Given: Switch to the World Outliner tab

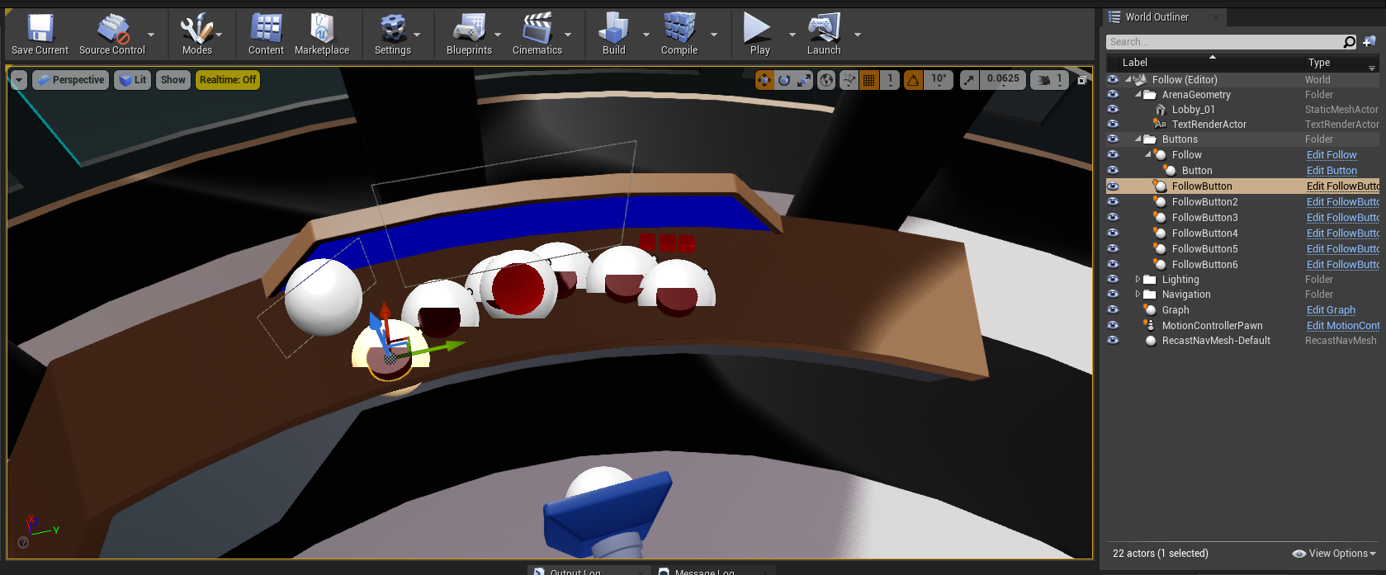Looking at the screenshot, I should (x=1157, y=17).
